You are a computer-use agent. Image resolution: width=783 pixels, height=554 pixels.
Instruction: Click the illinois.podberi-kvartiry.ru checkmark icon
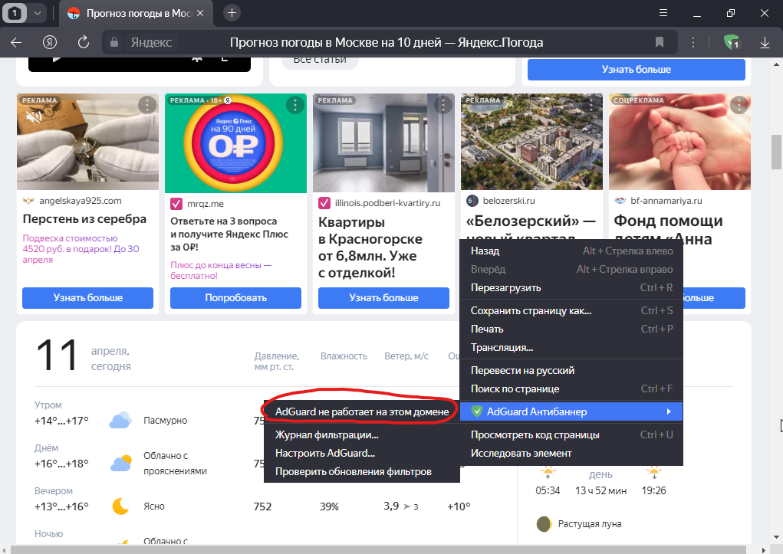pyautogui.click(x=324, y=203)
